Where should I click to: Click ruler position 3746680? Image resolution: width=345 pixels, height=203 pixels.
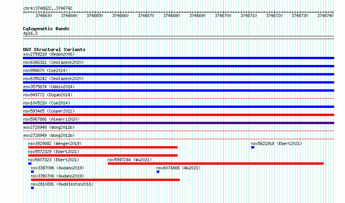pos(171,15)
